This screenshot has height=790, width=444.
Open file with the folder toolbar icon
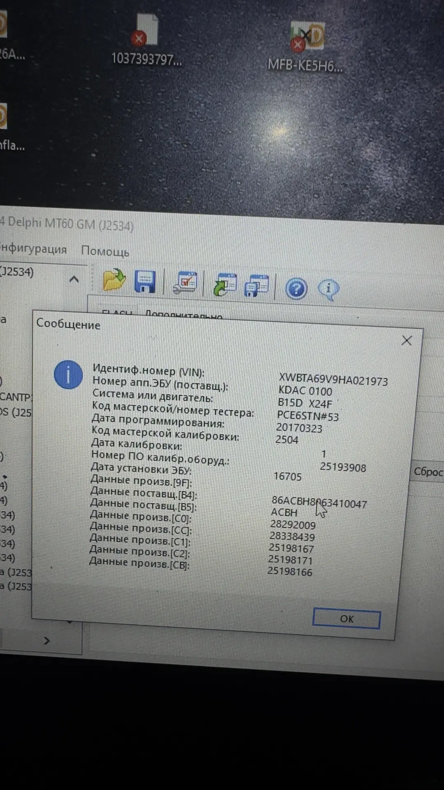[x=114, y=280]
